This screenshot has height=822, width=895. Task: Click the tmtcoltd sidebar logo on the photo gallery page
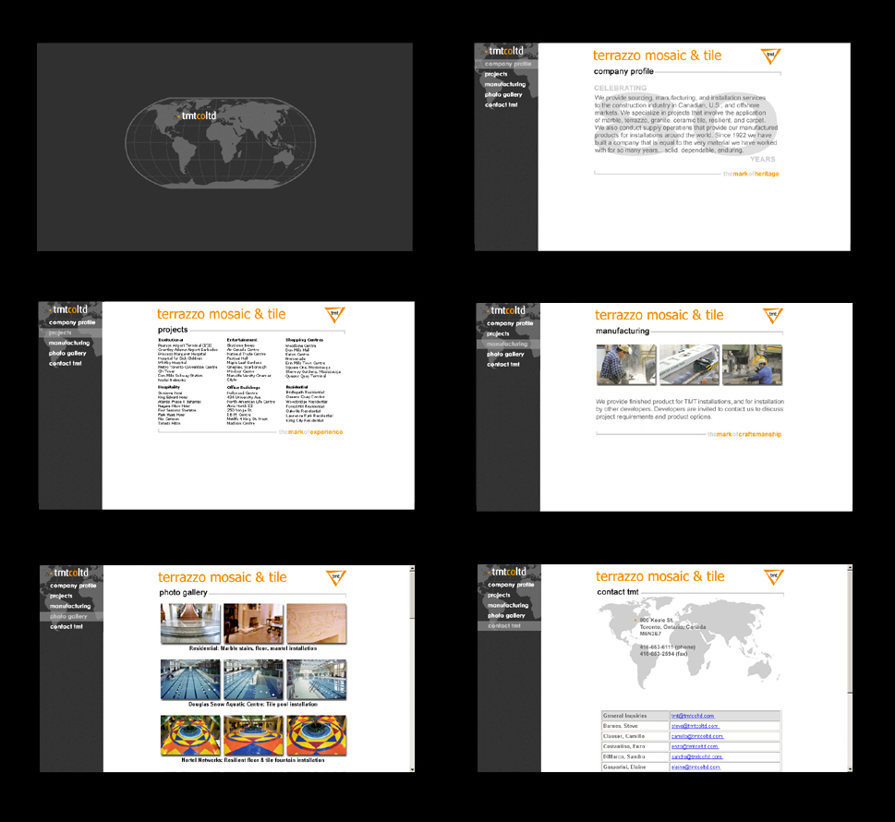tap(70, 572)
